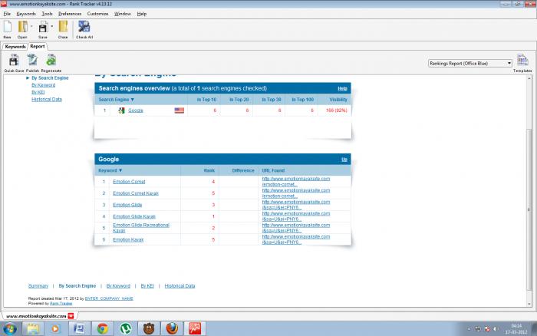Expand the Save button dropdown arrow
537x336 pixels.
click(x=52, y=26)
